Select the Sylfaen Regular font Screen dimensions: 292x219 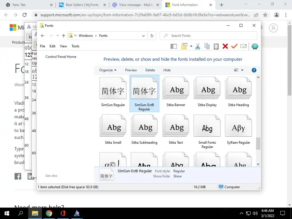click(238, 130)
